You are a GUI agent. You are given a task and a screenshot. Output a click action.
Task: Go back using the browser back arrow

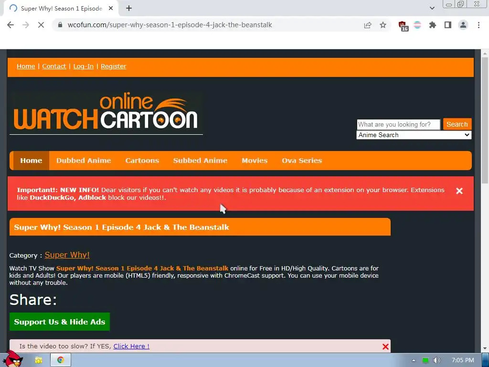11,25
